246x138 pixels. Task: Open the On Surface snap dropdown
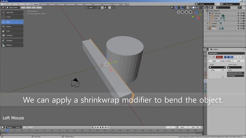[236, 76]
